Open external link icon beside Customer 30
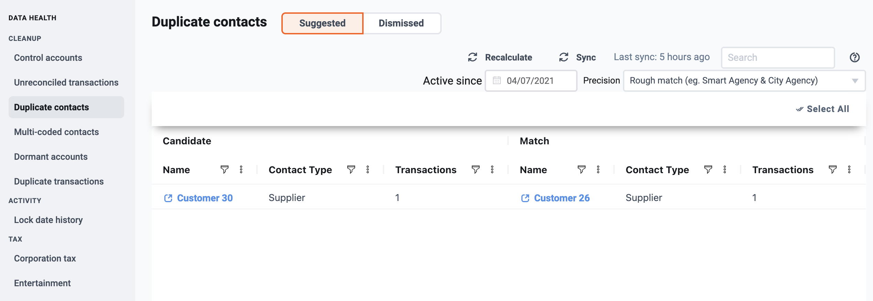Screen dimensions: 873x301 coord(168,198)
